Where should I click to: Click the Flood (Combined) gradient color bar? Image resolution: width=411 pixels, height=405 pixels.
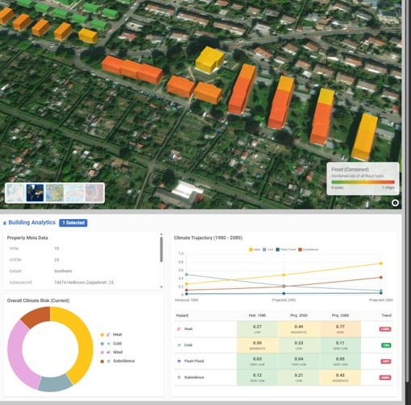tap(363, 182)
